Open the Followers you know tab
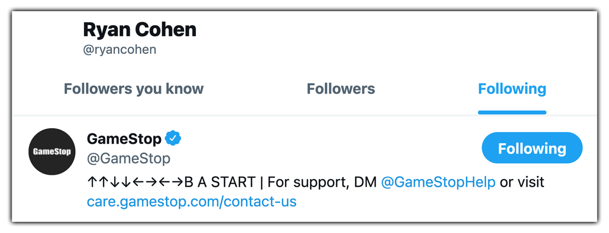The width and height of the screenshot is (609, 233). (133, 89)
